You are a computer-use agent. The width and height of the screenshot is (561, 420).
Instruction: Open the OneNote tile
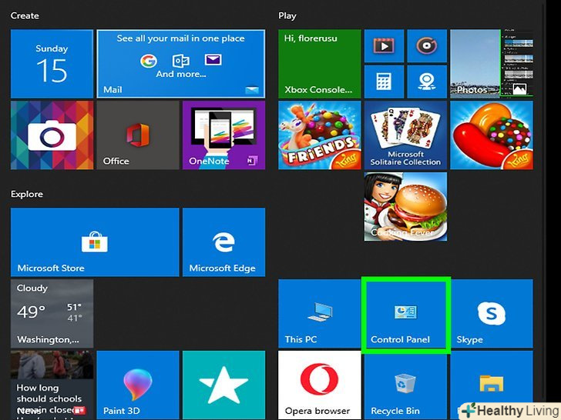223,135
